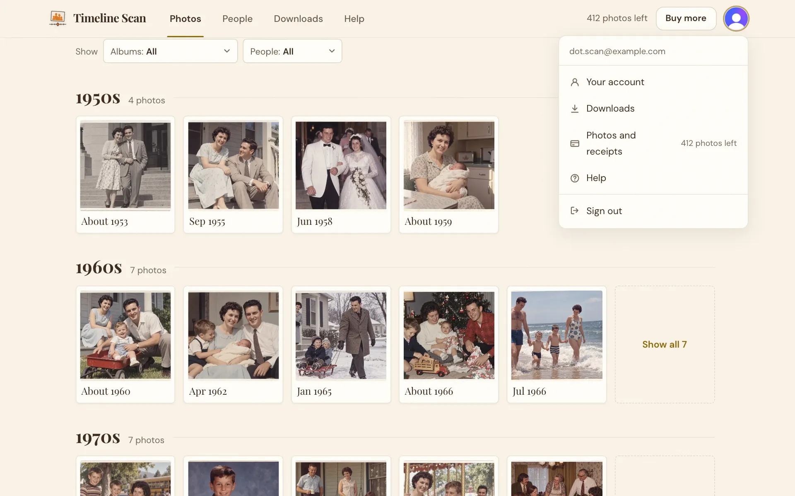
Task: Click the download arrow icon in the menu
Action: point(575,109)
